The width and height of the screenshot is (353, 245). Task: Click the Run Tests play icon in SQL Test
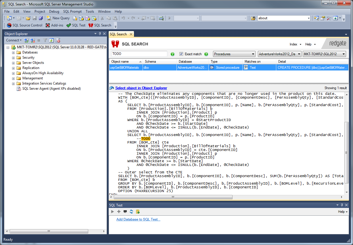(112, 212)
